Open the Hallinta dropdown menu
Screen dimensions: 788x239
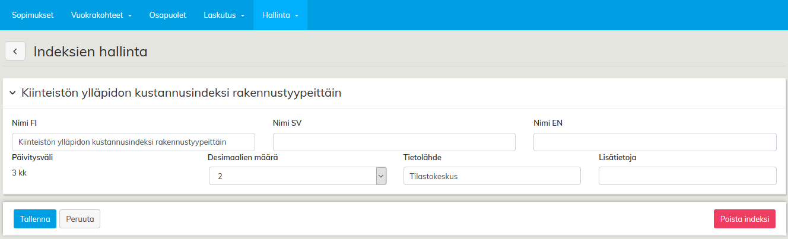pyautogui.click(x=280, y=15)
